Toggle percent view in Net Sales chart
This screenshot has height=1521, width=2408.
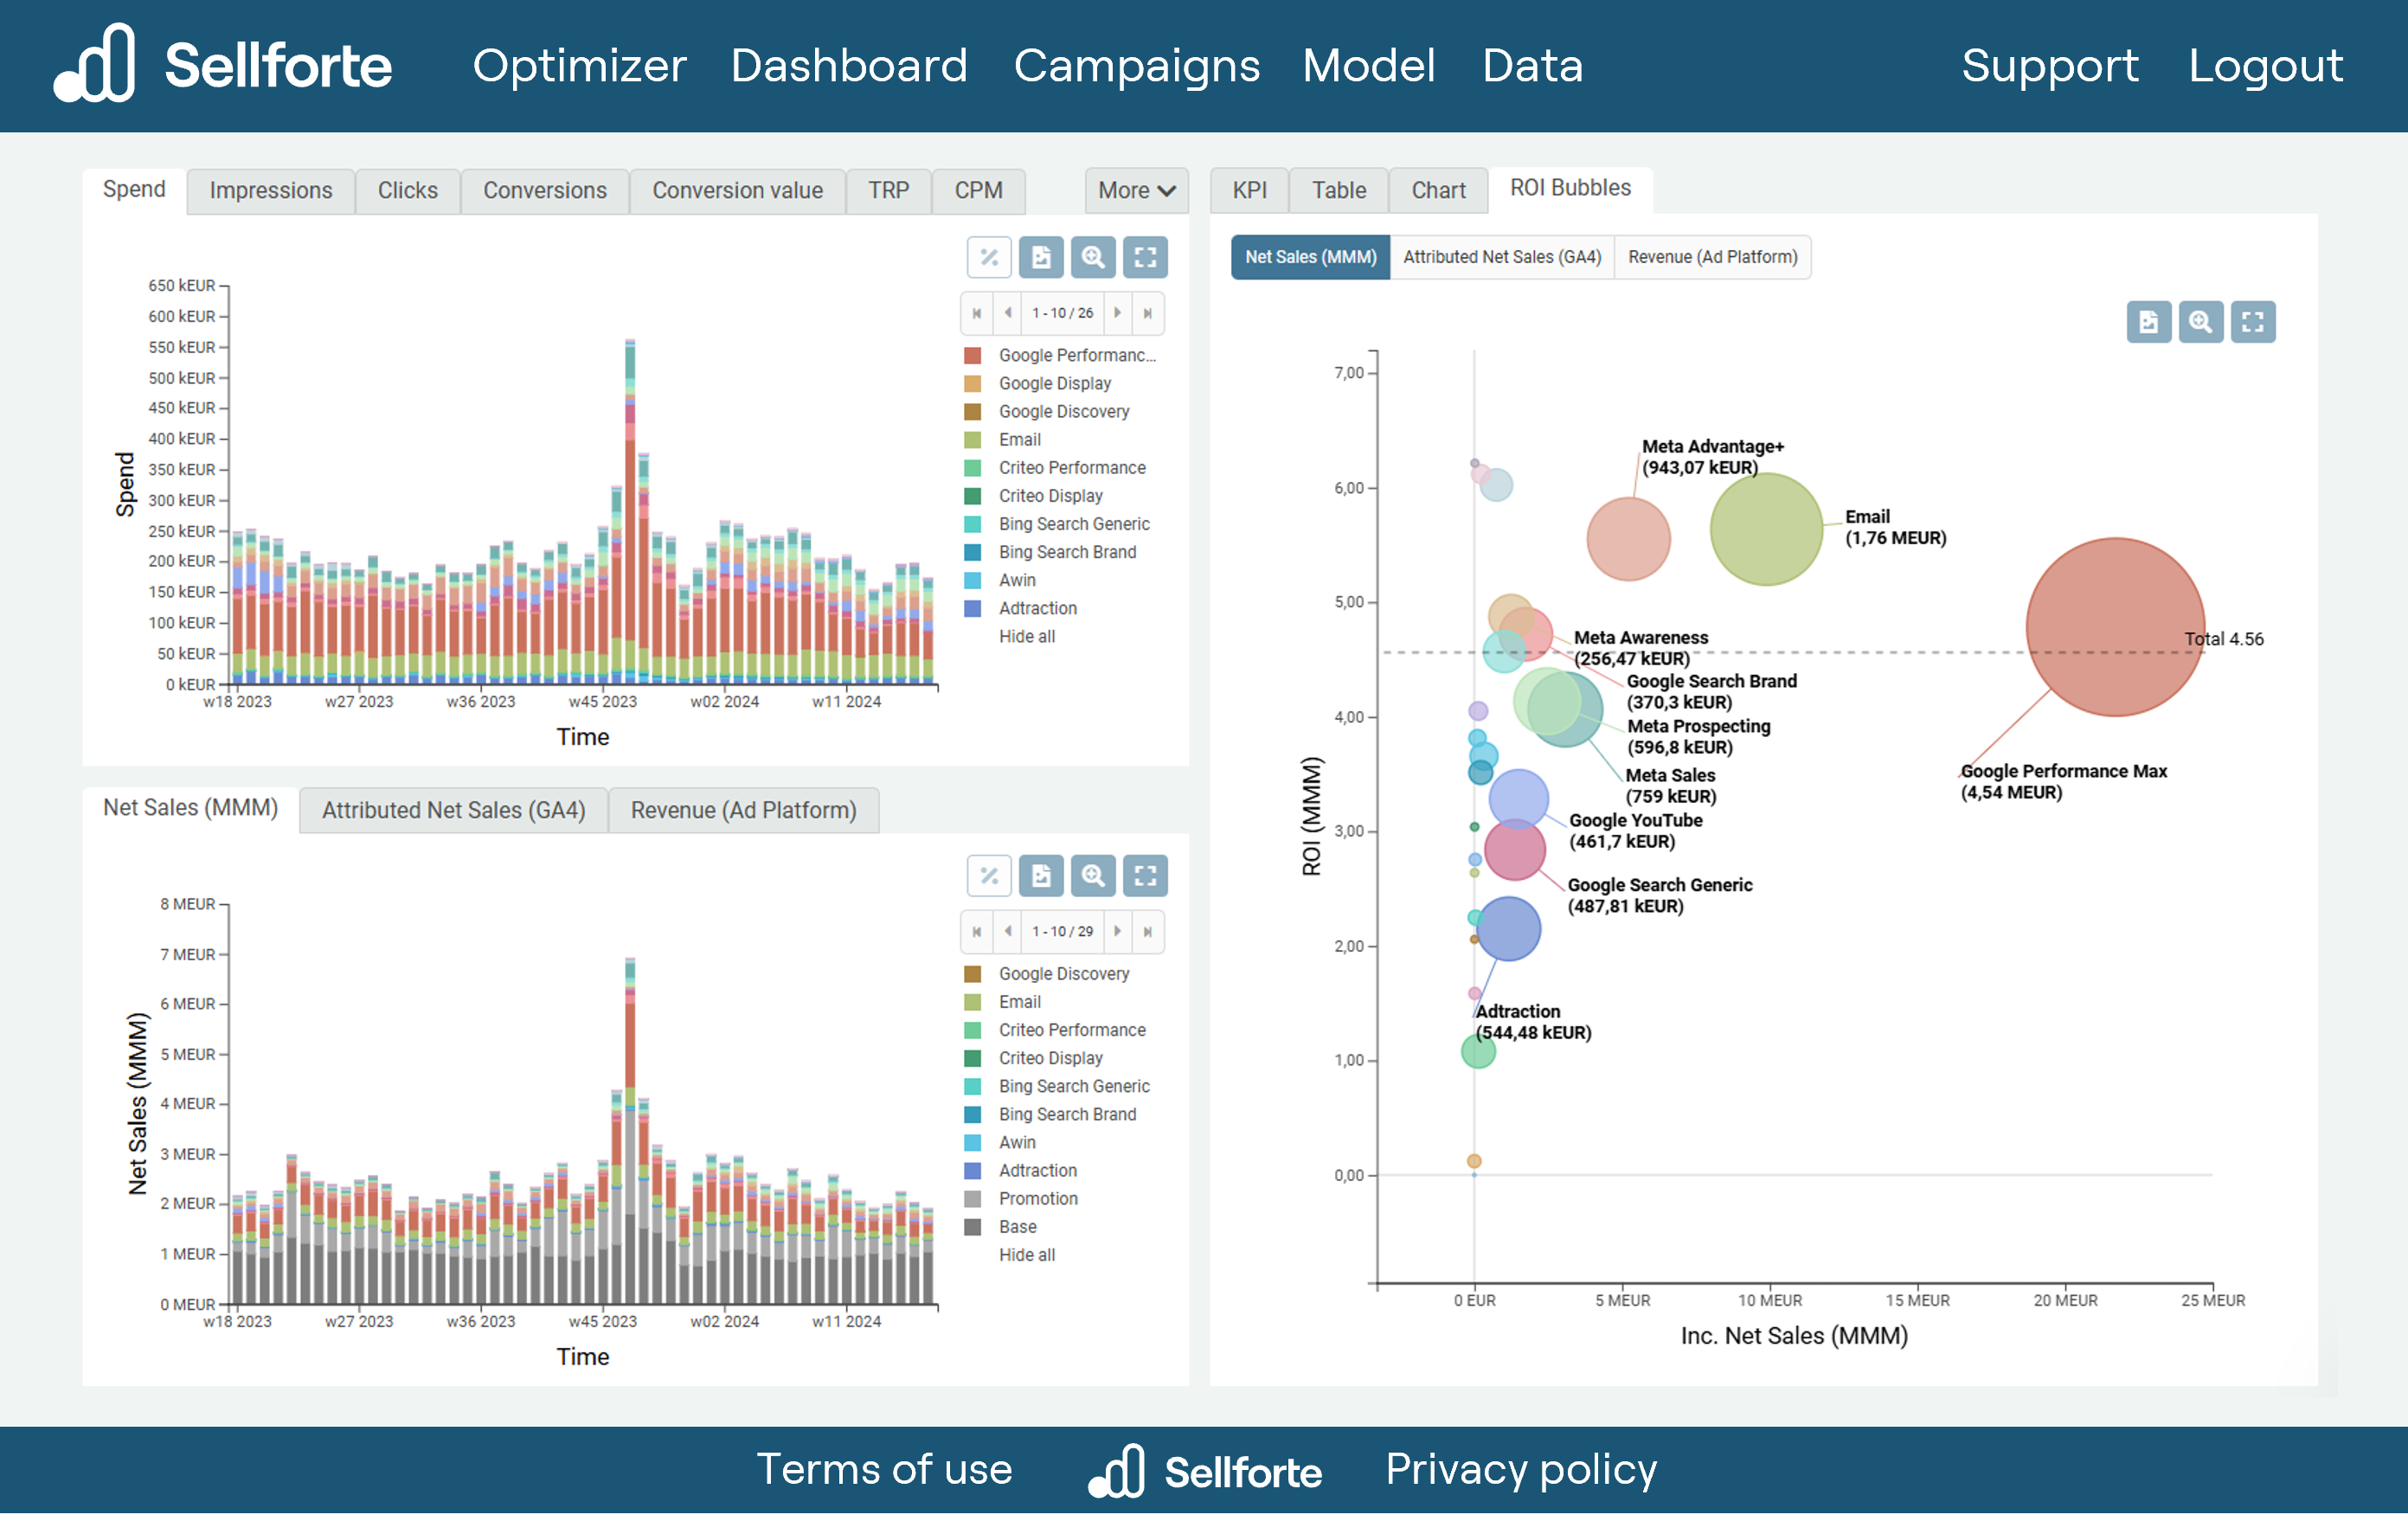(988, 875)
